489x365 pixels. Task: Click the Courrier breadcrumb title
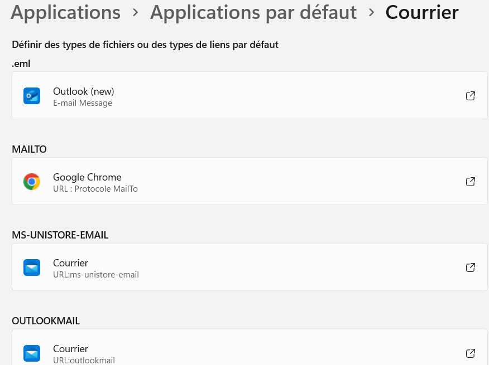pos(422,13)
